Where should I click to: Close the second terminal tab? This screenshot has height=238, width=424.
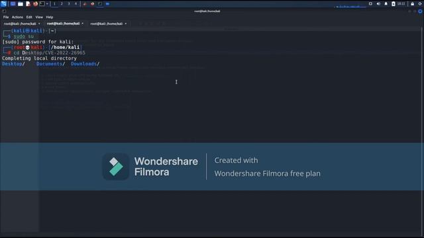(82, 24)
